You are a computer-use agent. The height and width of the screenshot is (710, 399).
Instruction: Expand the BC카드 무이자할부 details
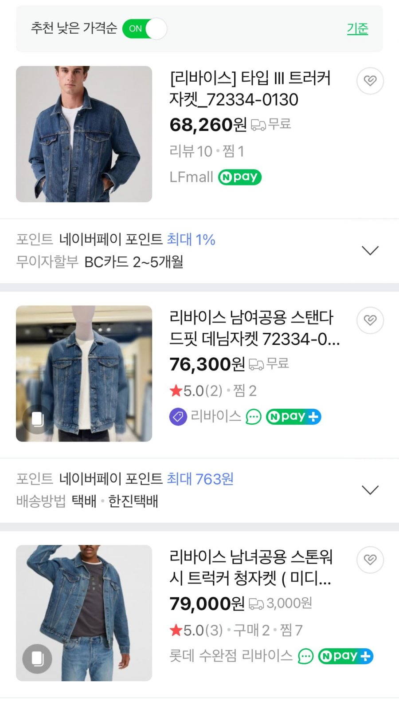(x=370, y=251)
